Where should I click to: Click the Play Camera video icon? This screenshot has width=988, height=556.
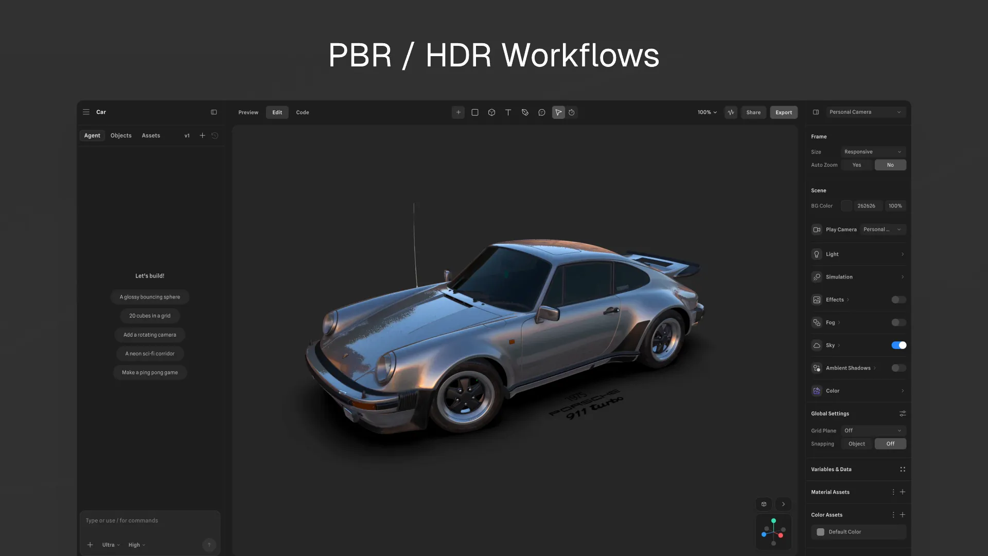(817, 230)
